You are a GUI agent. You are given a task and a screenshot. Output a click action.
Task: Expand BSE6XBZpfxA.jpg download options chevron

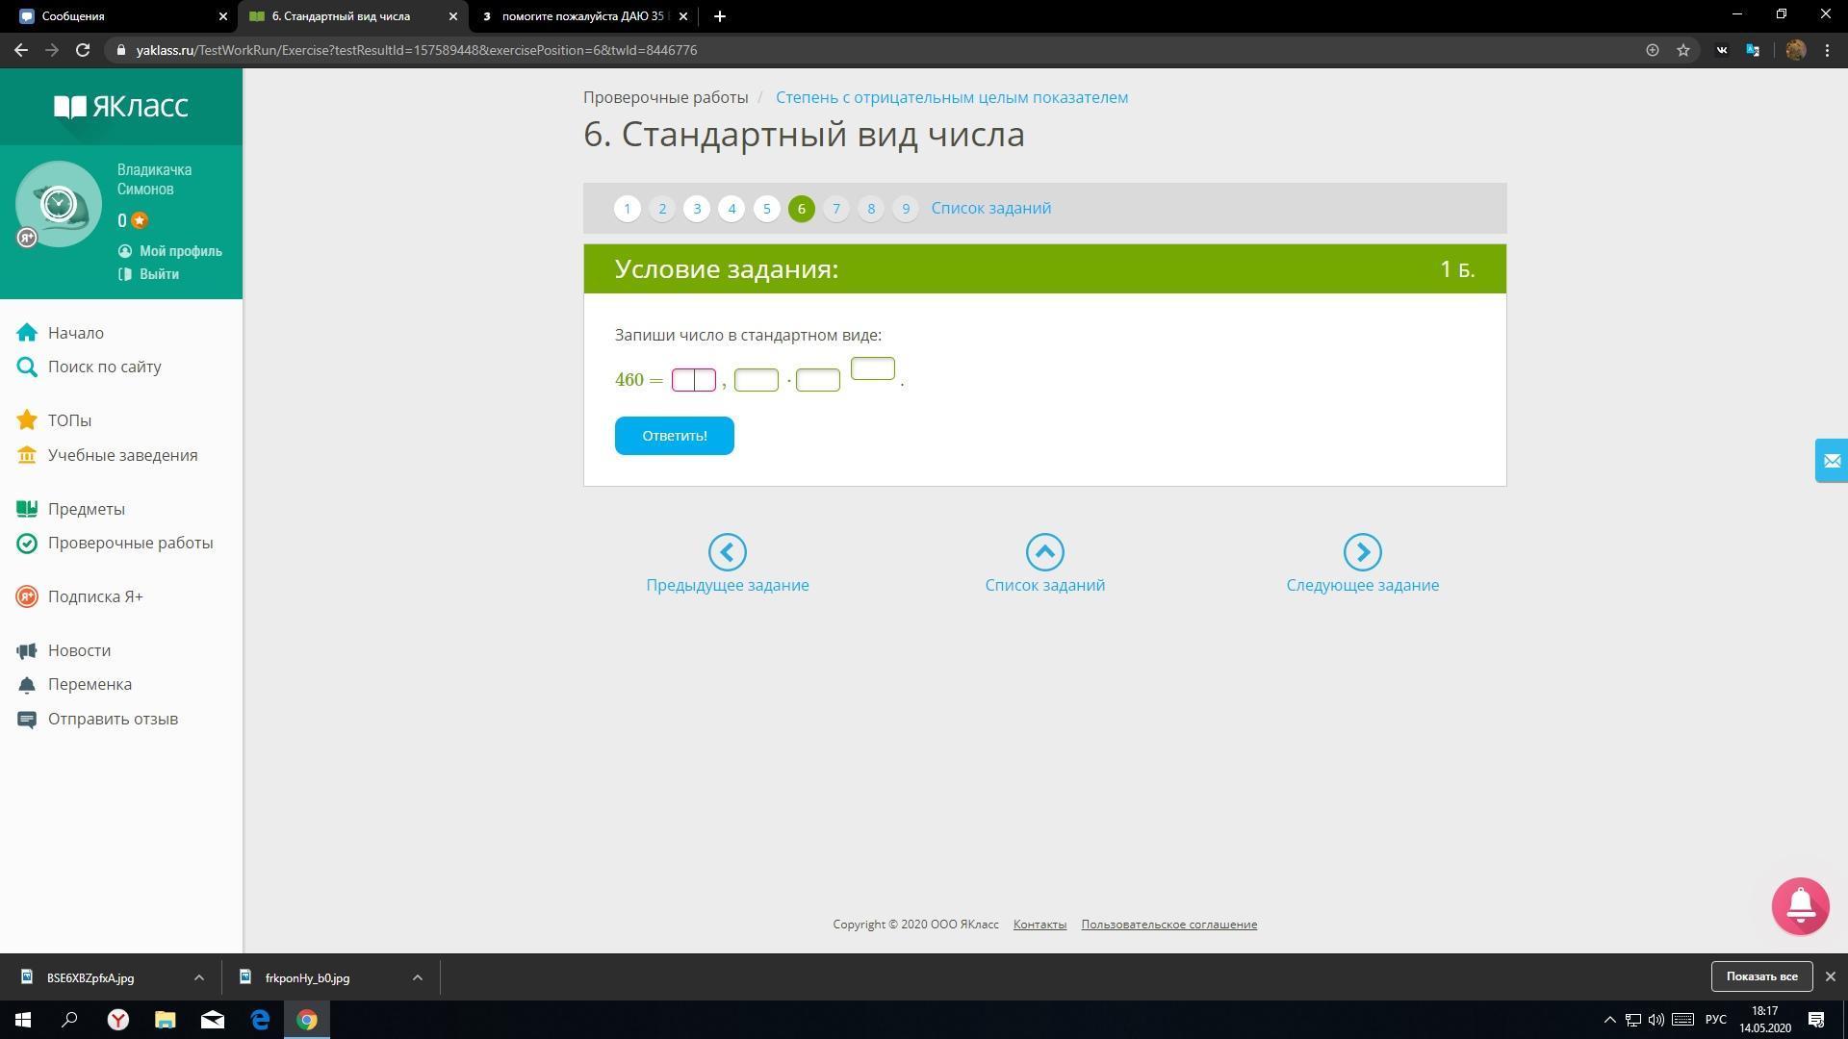[x=199, y=977]
